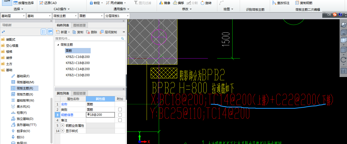This screenshot has width=347, height=144.
Task: Switch to 属性列表 tab
Action: [63, 93]
